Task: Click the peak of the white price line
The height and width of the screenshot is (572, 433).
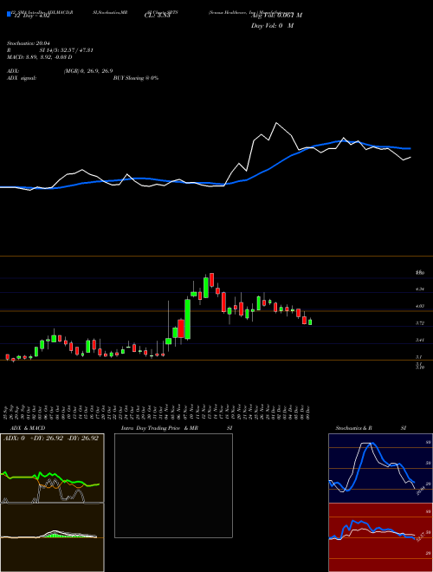Action: click(x=276, y=123)
